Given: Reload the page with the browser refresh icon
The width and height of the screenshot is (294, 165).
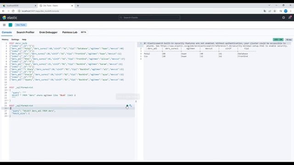Looking at the screenshot, I should [x=13, y=11].
